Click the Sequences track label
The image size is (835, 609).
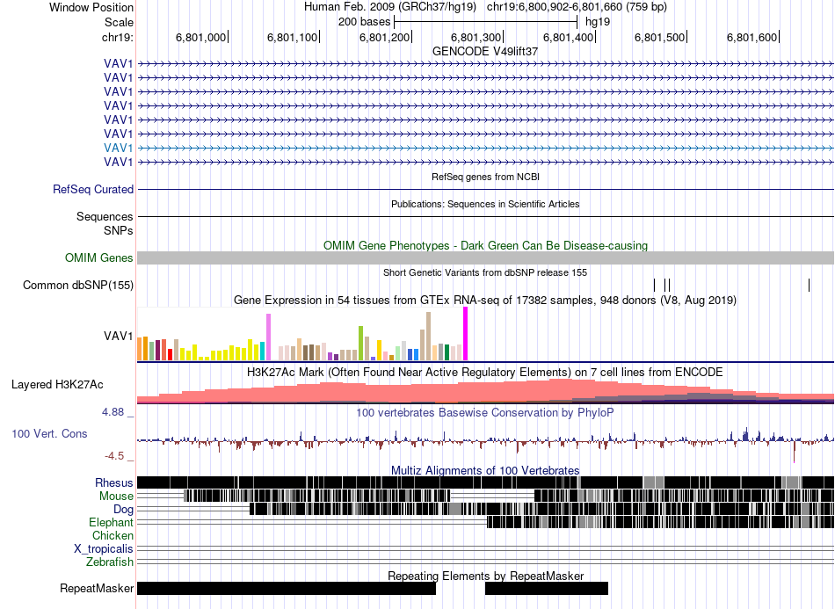[x=105, y=217]
